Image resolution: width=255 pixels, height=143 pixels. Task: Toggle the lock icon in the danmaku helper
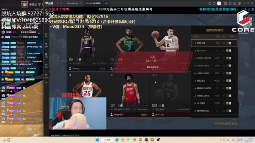click(x=42, y=10)
